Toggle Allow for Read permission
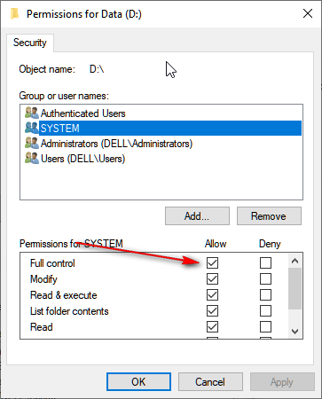Viewport: 322px width, 399px height. 212,326
